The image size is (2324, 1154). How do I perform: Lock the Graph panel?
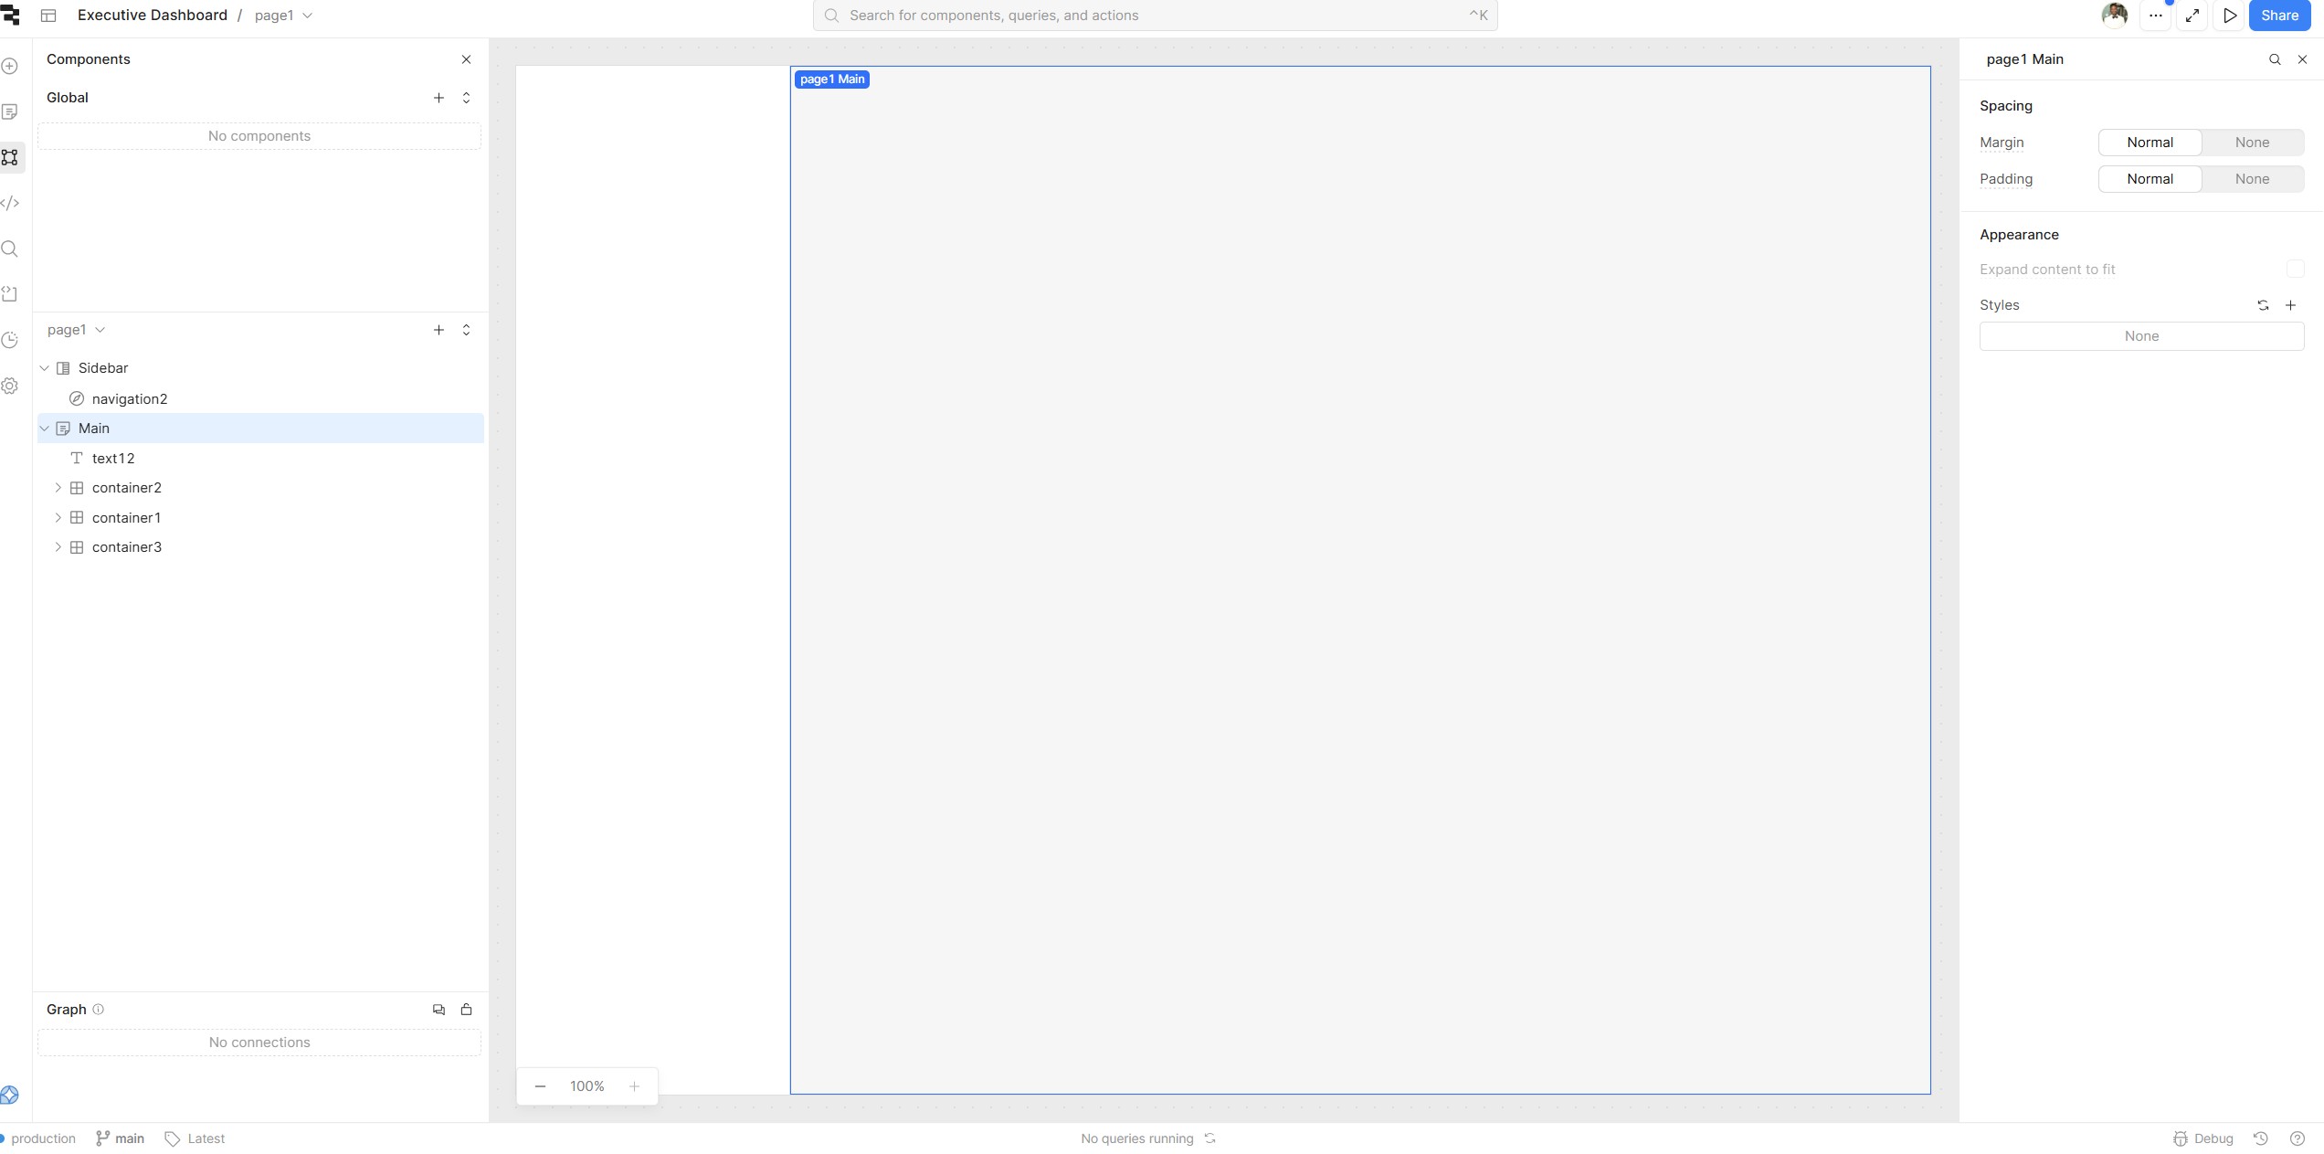[x=466, y=1010]
